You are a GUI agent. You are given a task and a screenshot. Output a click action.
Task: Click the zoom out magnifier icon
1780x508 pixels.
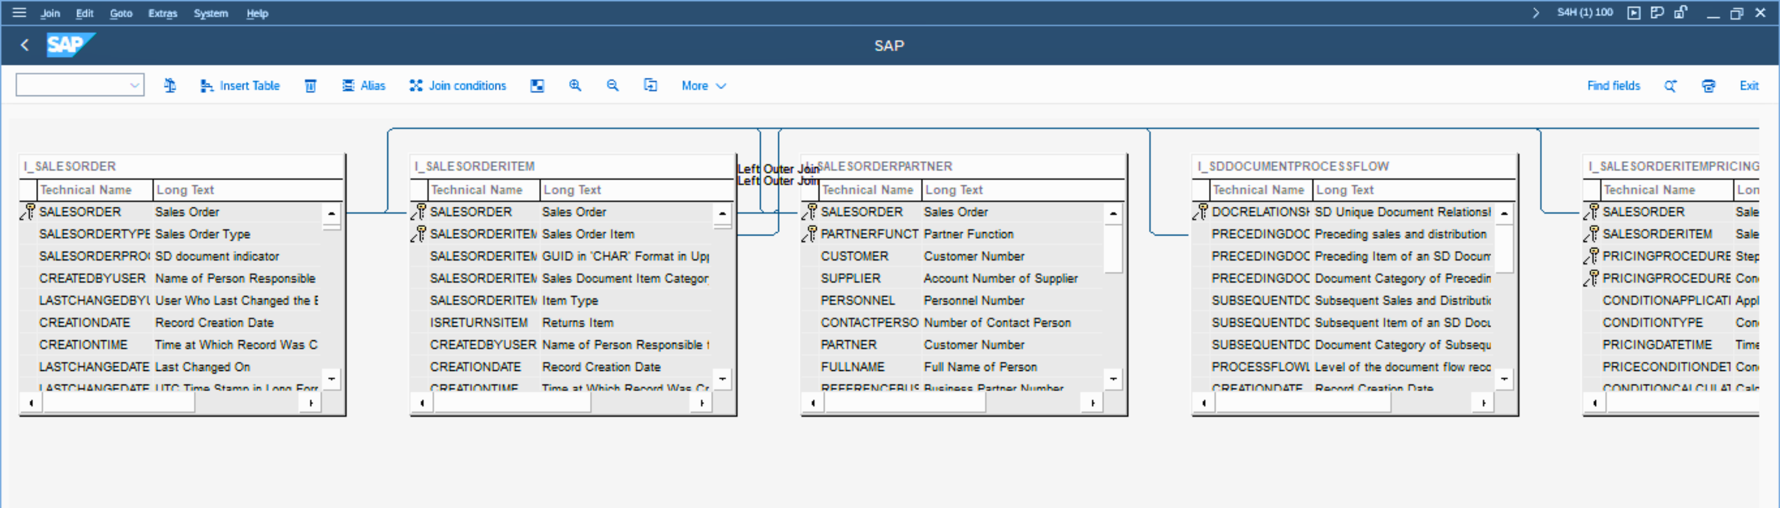click(612, 85)
